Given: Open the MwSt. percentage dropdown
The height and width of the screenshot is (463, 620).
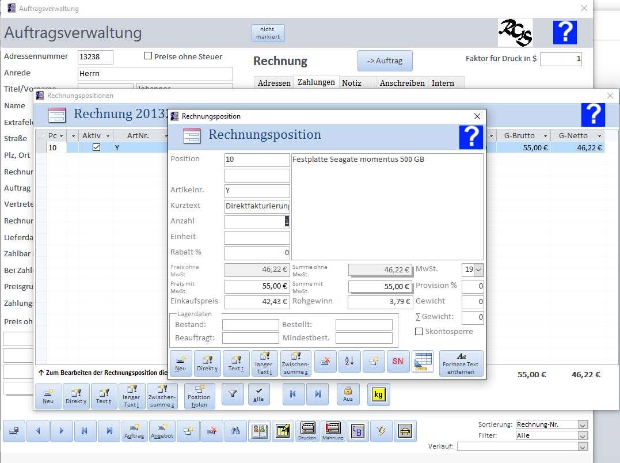Looking at the screenshot, I should [x=478, y=270].
